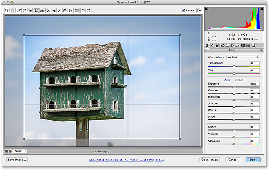
Task: Click the Saturation slider handle
Action: pos(234,144)
